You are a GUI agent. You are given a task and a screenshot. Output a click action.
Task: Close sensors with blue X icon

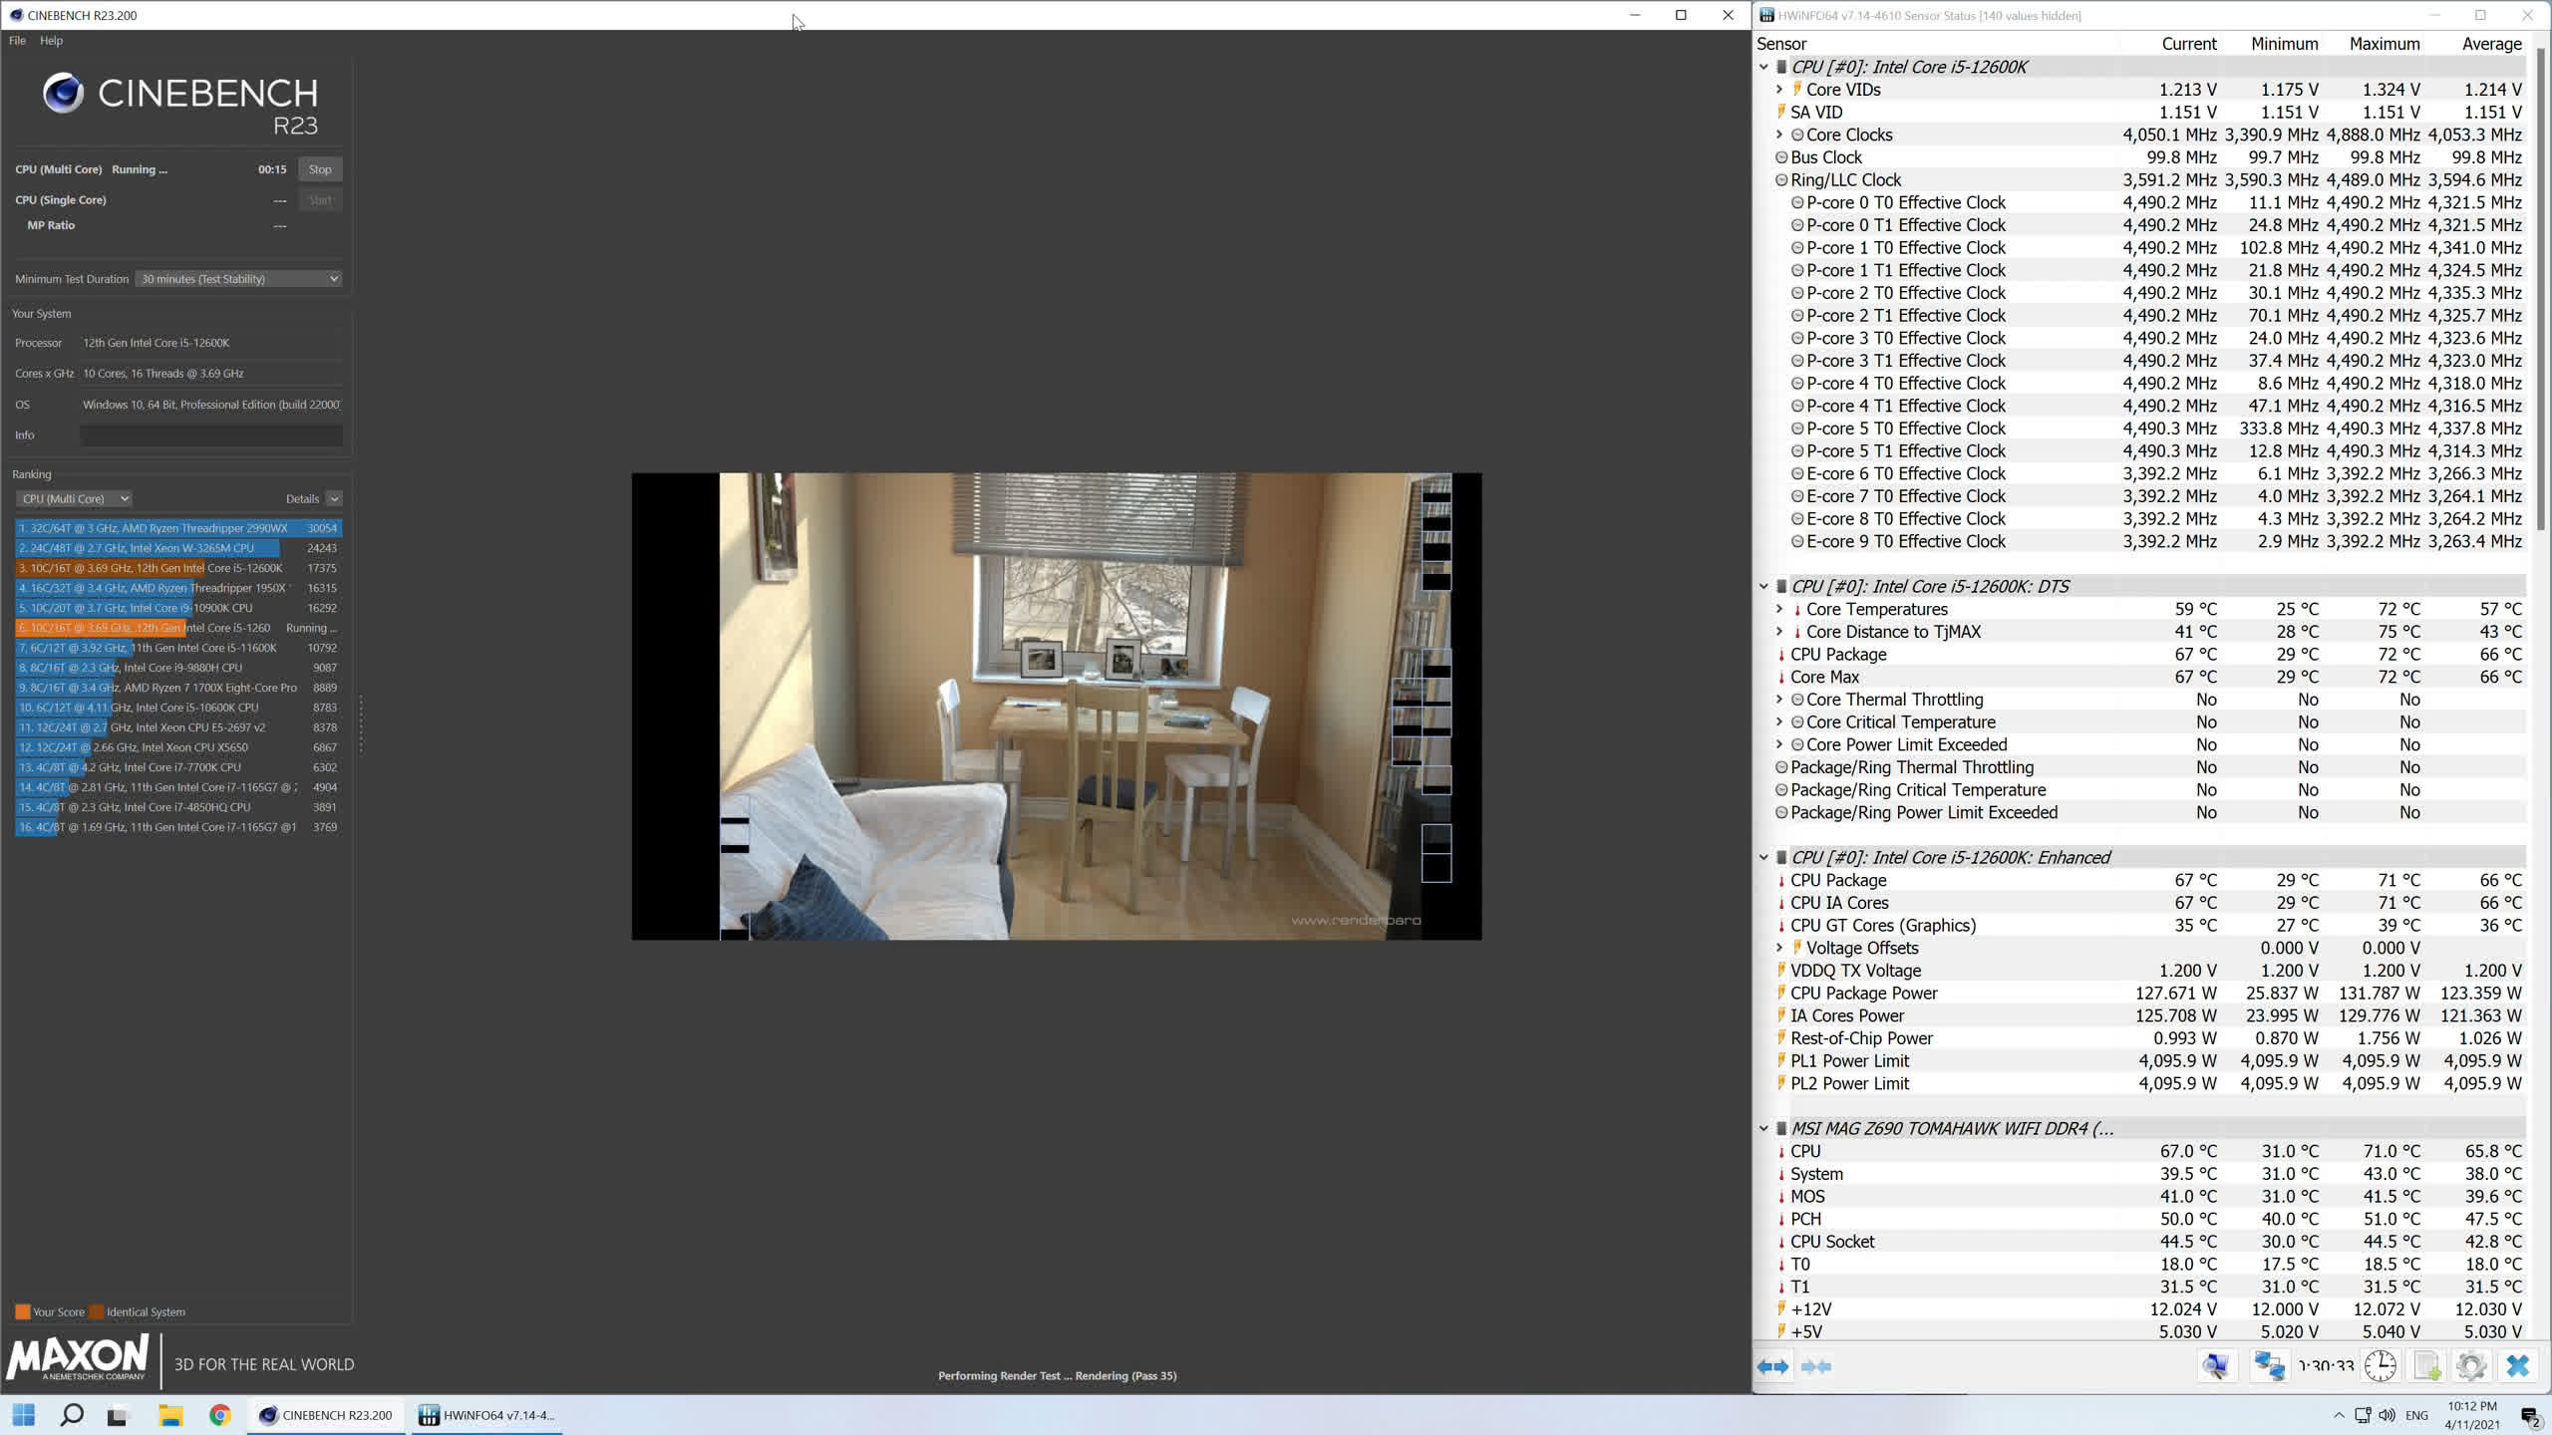click(x=2518, y=1365)
